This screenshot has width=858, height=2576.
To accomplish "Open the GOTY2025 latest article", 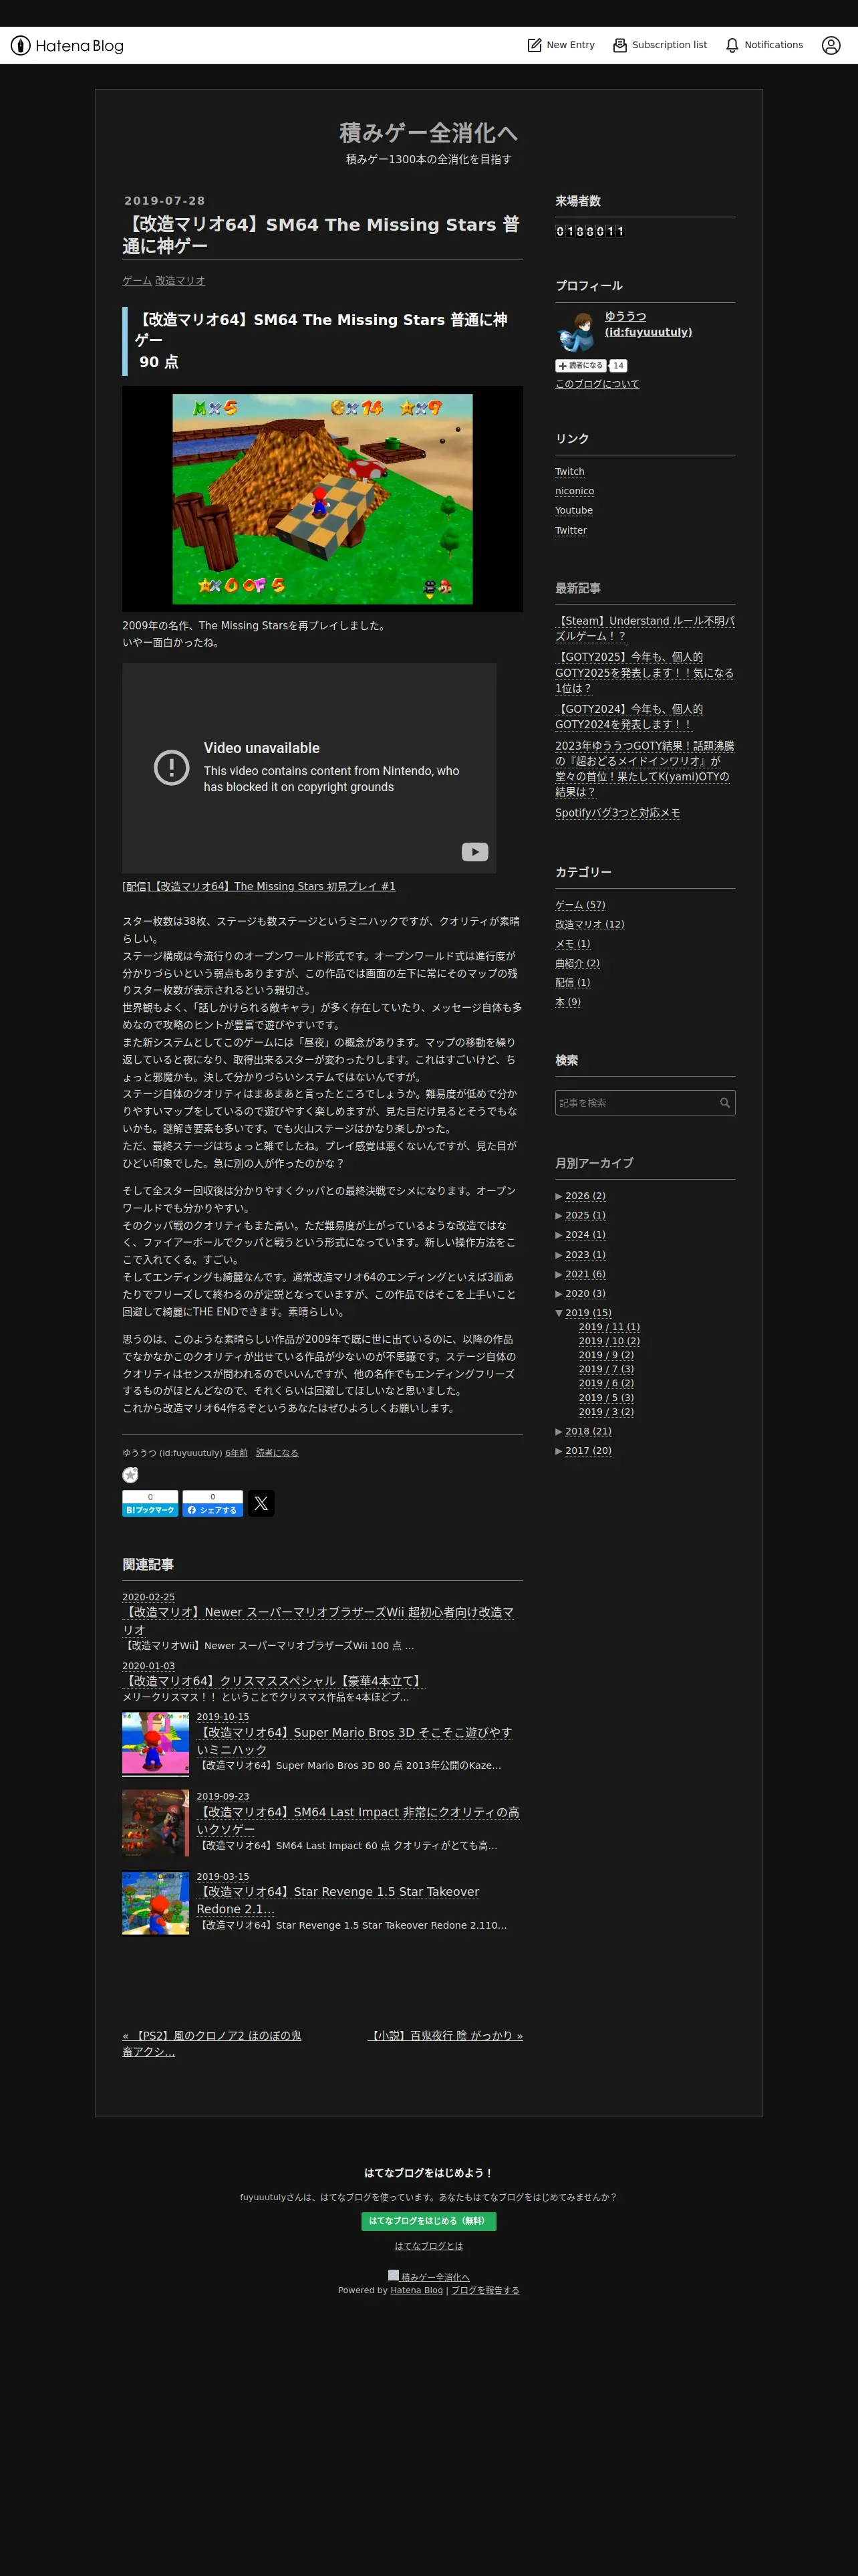I will [646, 672].
